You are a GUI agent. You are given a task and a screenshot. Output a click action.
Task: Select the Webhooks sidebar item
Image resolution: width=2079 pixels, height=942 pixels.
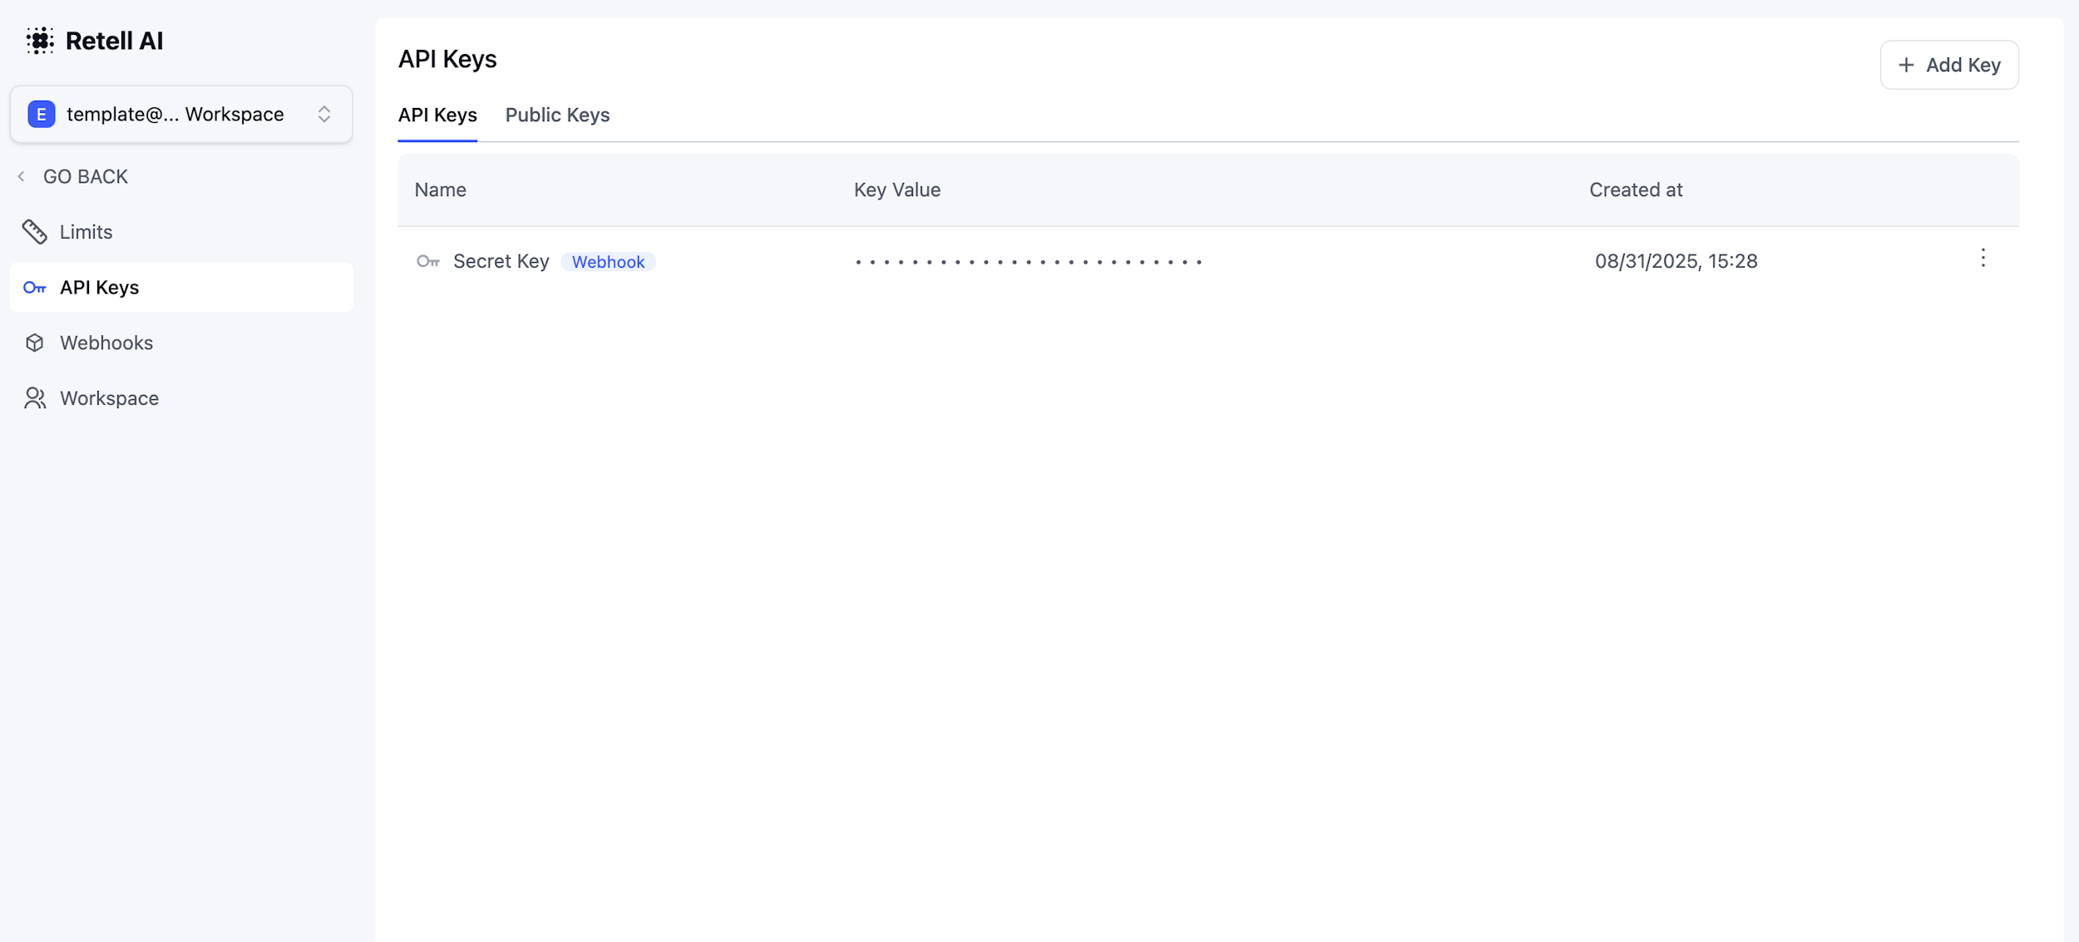pyautogui.click(x=106, y=342)
